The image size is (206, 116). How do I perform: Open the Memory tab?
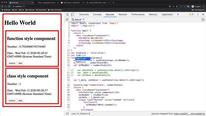[x=153, y=15]
